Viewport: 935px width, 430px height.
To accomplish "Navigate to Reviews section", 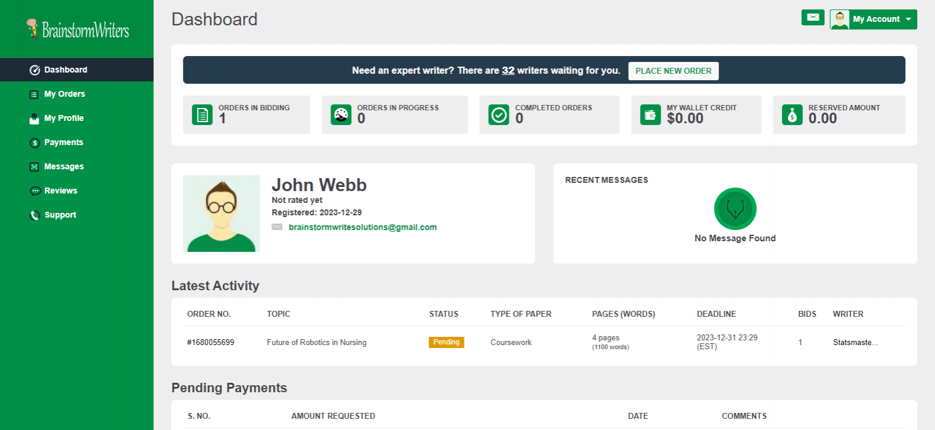I will click(60, 191).
